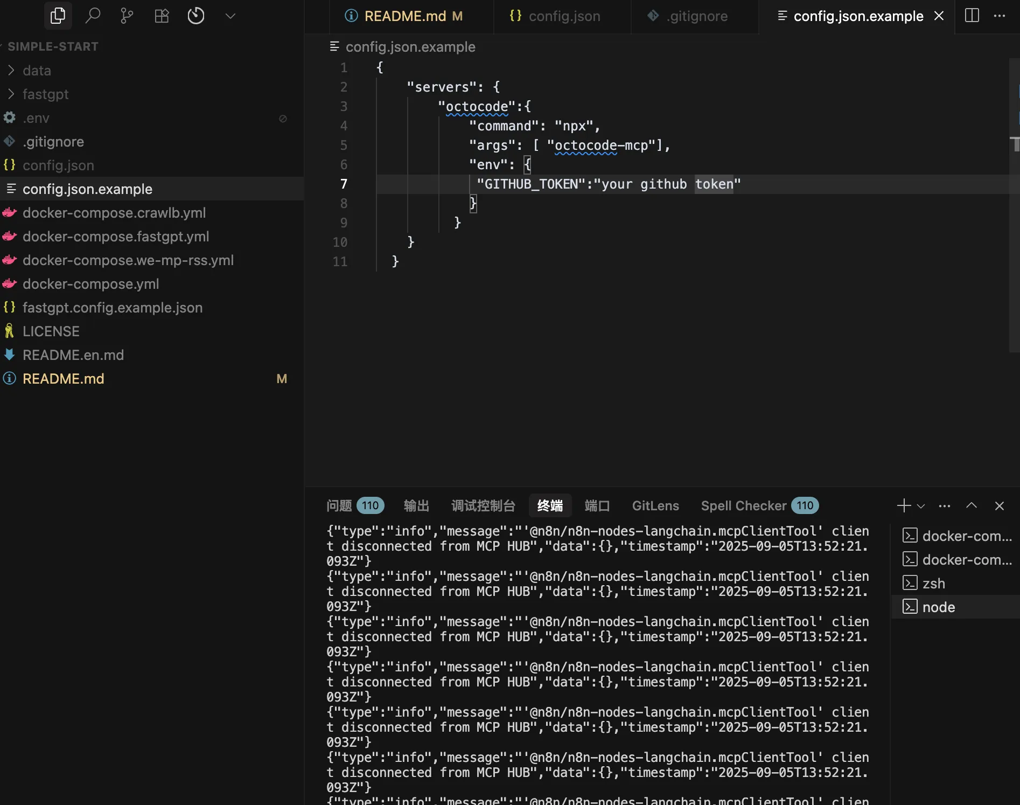Open the Timeline history clock icon
The image size is (1020, 805).
(x=196, y=16)
